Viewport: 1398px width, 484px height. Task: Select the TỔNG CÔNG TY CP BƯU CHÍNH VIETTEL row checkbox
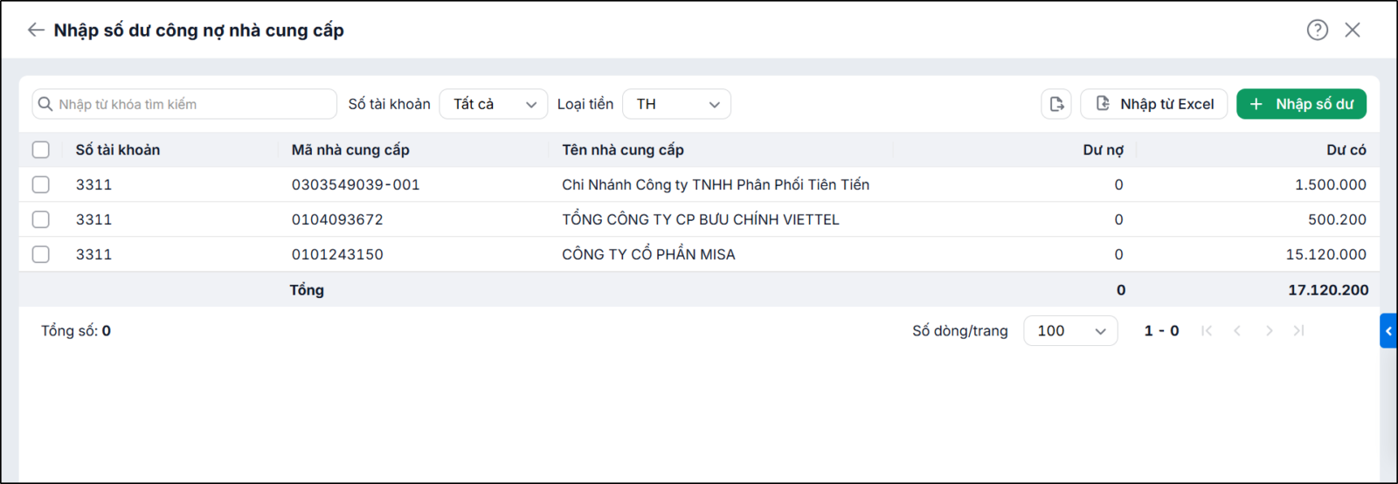(41, 219)
